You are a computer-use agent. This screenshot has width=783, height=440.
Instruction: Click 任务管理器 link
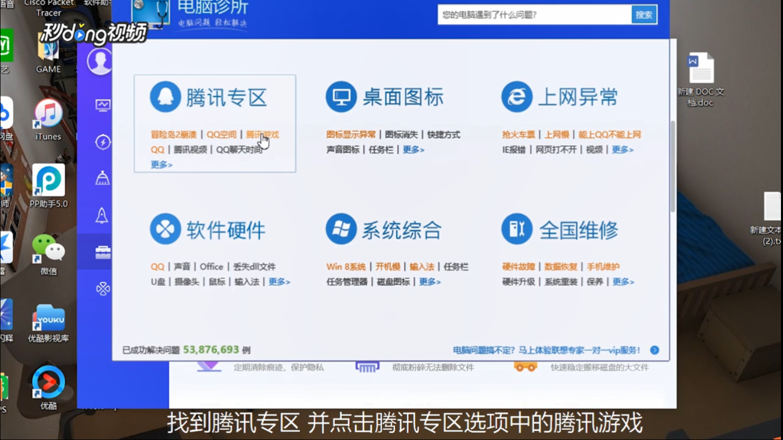[x=347, y=282]
